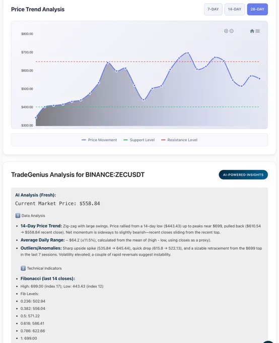
Task: Click the Outliers/Anomalies label
Action: [41, 248]
